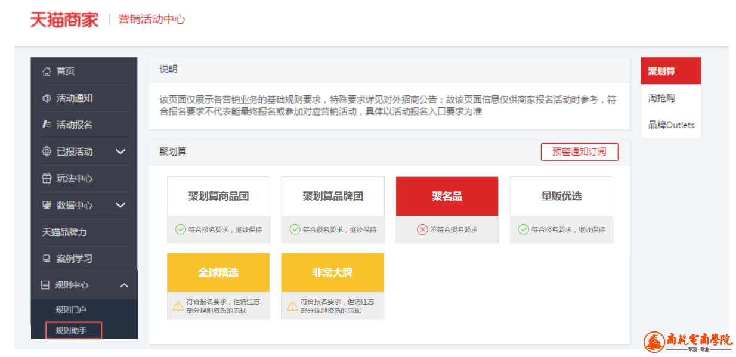This screenshot has width=736, height=357.
Task: Expand the 数据中心 submenu chevron
Action: point(120,205)
